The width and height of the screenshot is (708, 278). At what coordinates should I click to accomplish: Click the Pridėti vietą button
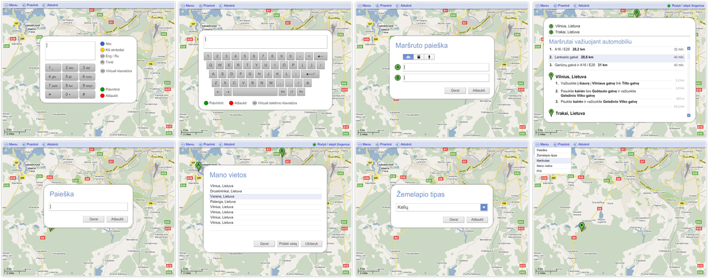pos(288,243)
